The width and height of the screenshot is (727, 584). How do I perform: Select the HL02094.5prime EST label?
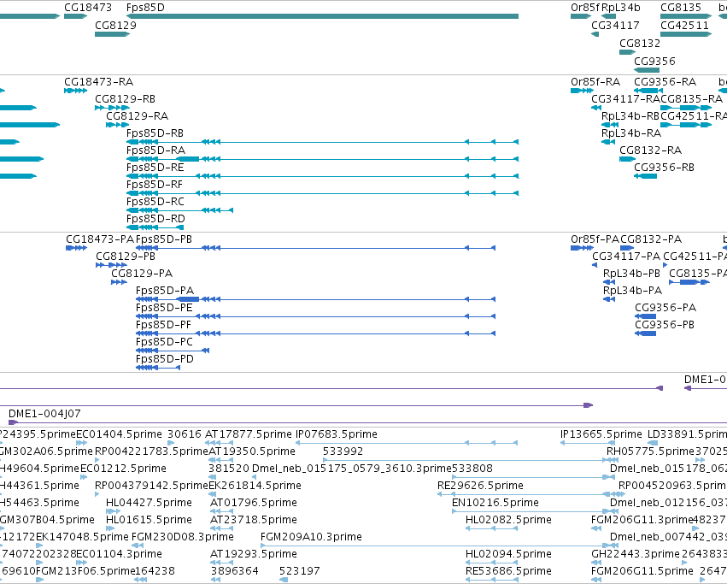pyautogui.click(x=508, y=554)
